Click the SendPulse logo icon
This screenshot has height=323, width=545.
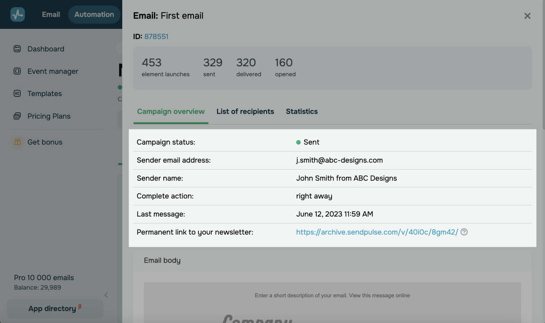(x=18, y=14)
